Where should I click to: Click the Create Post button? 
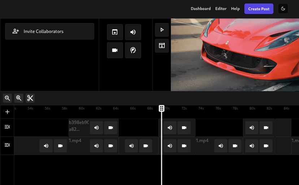tap(259, 9)
